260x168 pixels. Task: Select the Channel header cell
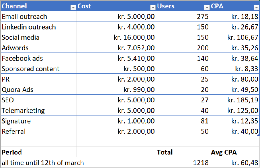pos(38,6)
